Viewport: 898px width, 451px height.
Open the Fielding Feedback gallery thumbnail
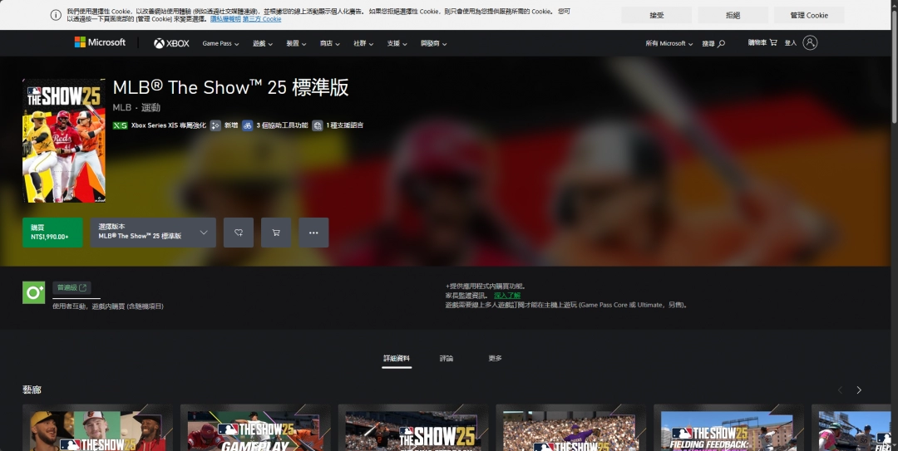pyautogui.click(x=728, y=428)
